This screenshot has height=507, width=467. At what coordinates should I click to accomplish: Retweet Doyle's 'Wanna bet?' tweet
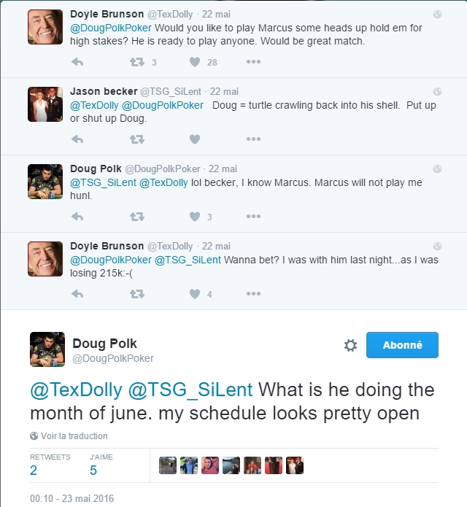point(136,294)
